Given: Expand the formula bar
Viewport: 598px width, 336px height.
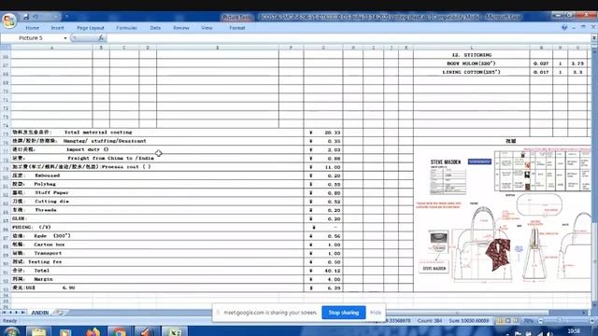Looking at the screenshot, I should [594, 38].
